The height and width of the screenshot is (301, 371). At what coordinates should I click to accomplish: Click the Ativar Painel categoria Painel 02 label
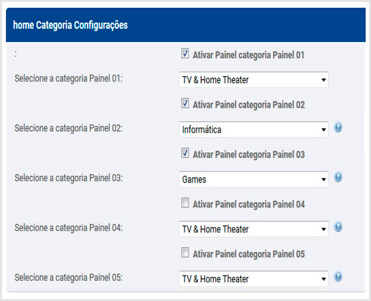click(x=249, y=105)
